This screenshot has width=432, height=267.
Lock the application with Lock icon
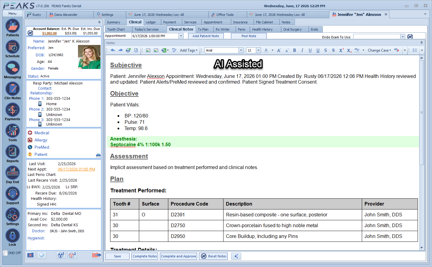(x=12, y=238)
